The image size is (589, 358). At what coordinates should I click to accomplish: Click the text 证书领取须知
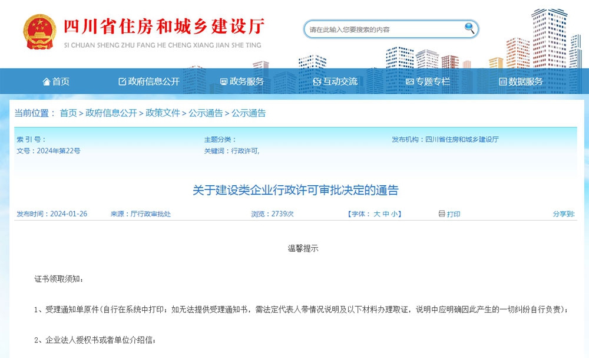[58, 279]
